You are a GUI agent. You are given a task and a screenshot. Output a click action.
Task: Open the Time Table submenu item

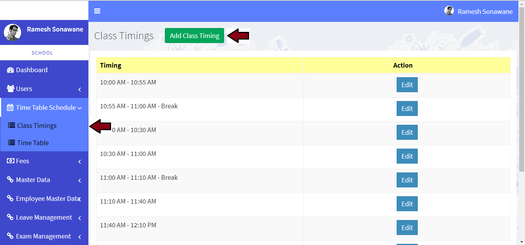pyautogui.click(x=33, y=143)
